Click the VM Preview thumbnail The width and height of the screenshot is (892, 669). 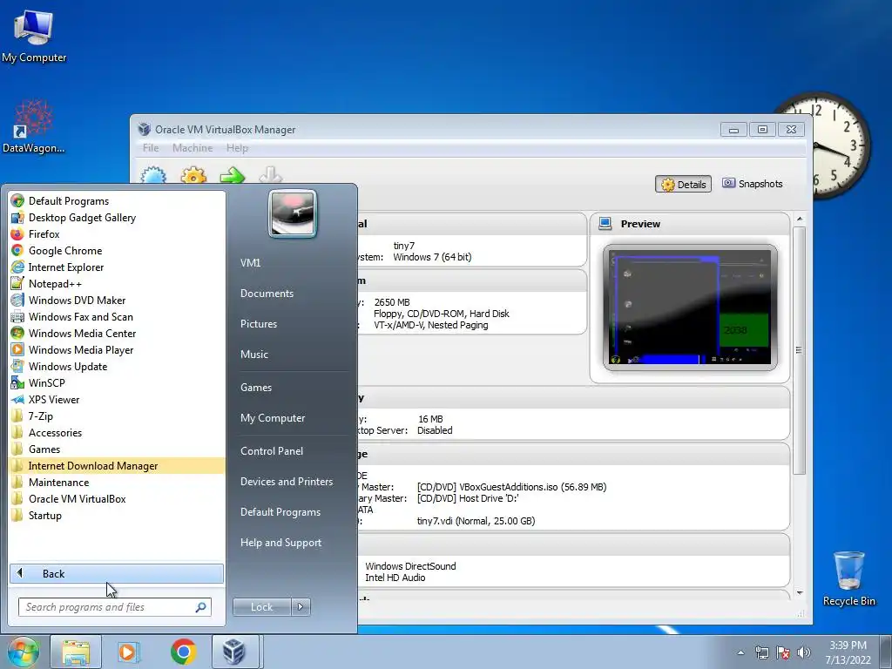coord(690,307)
